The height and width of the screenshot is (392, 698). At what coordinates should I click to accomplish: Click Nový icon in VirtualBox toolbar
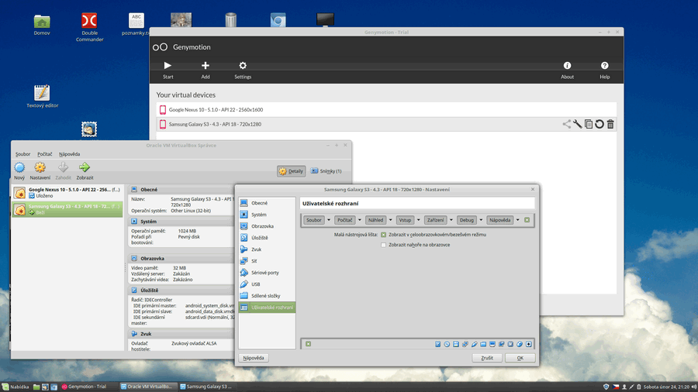click(19, 167)
